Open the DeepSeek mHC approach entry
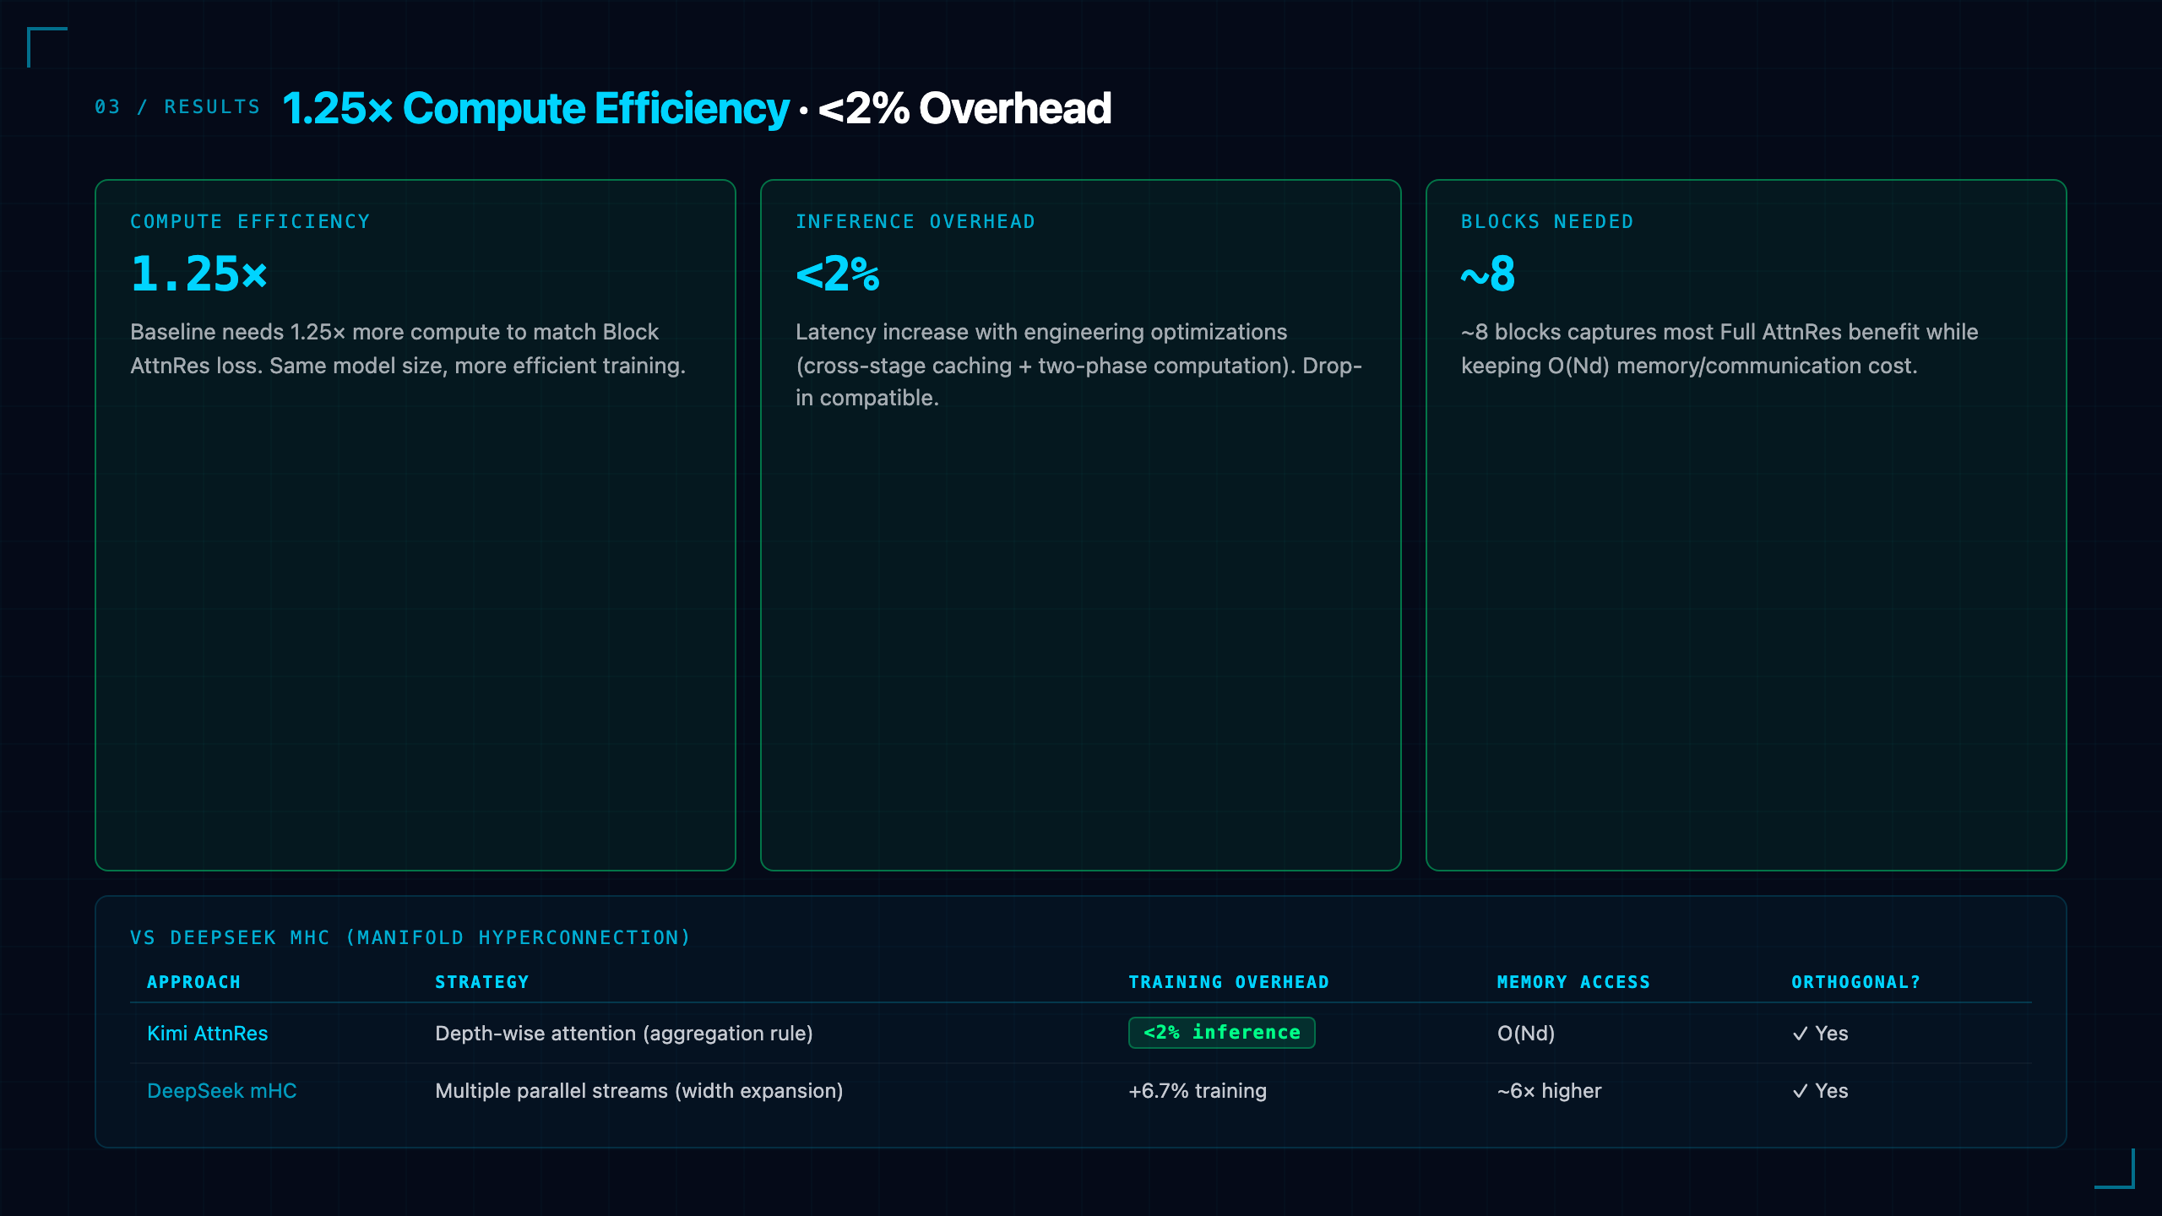Viewport: 2162px width, 1216px height. (x=222, y=1091)
